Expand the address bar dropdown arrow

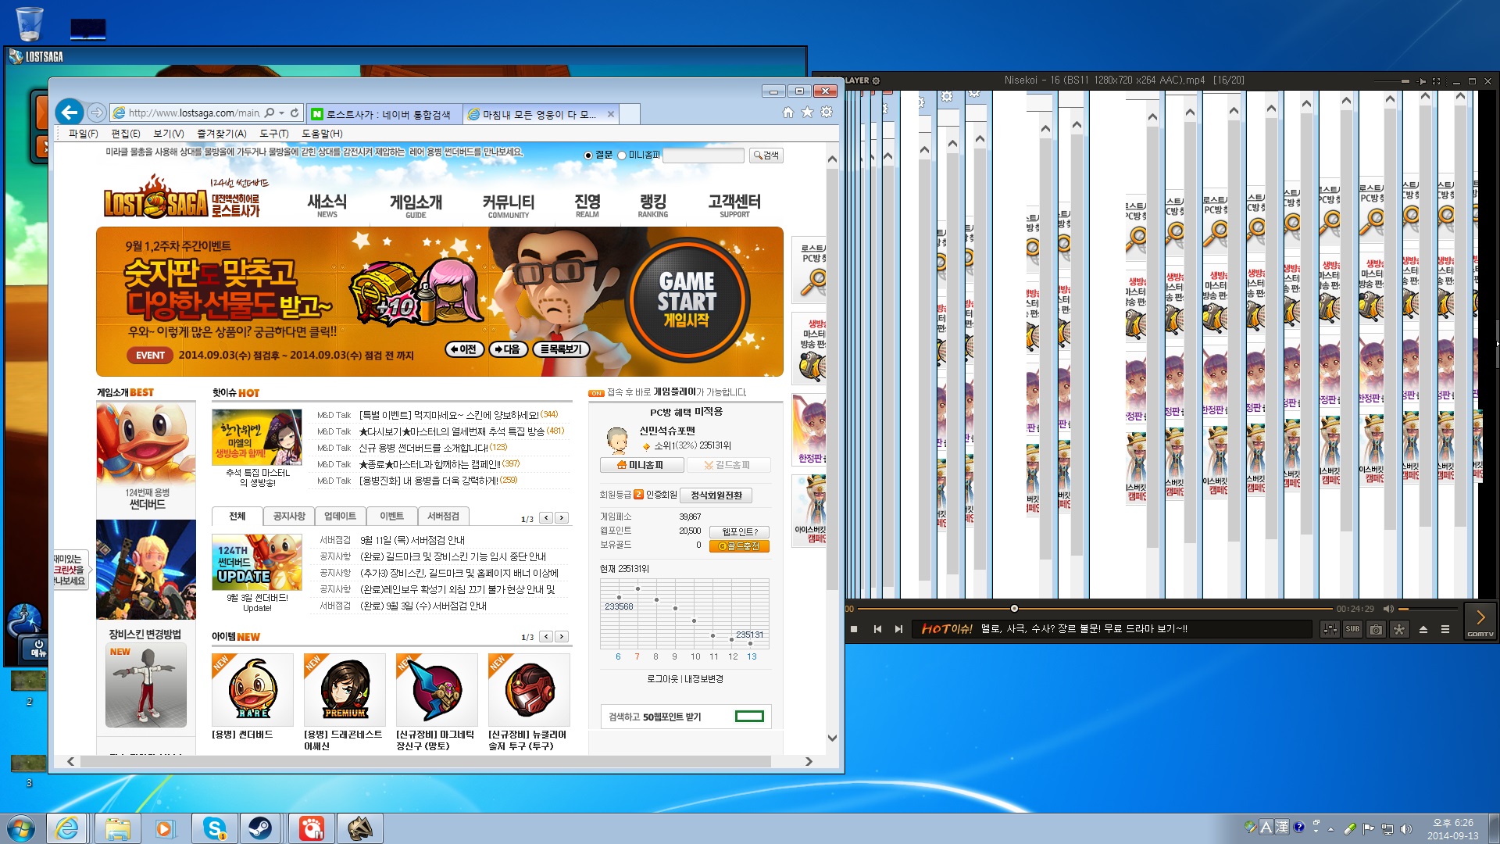pyautogui.click(x=281, y=113)
